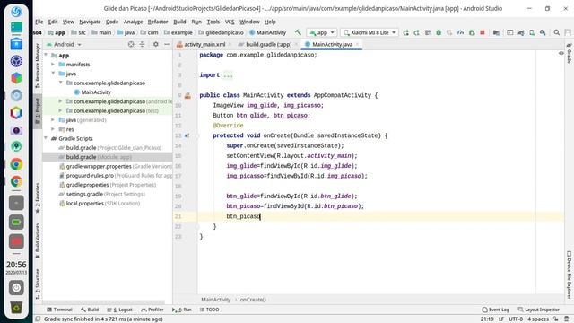The height and width of the screenshot is (323, 574).
Task: Click the Select Opened File target icon
Action: point(131,44)
